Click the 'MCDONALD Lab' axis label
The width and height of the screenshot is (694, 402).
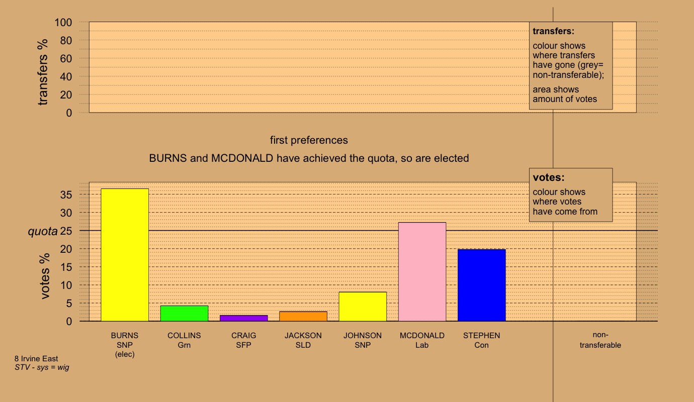pos(422,340)
